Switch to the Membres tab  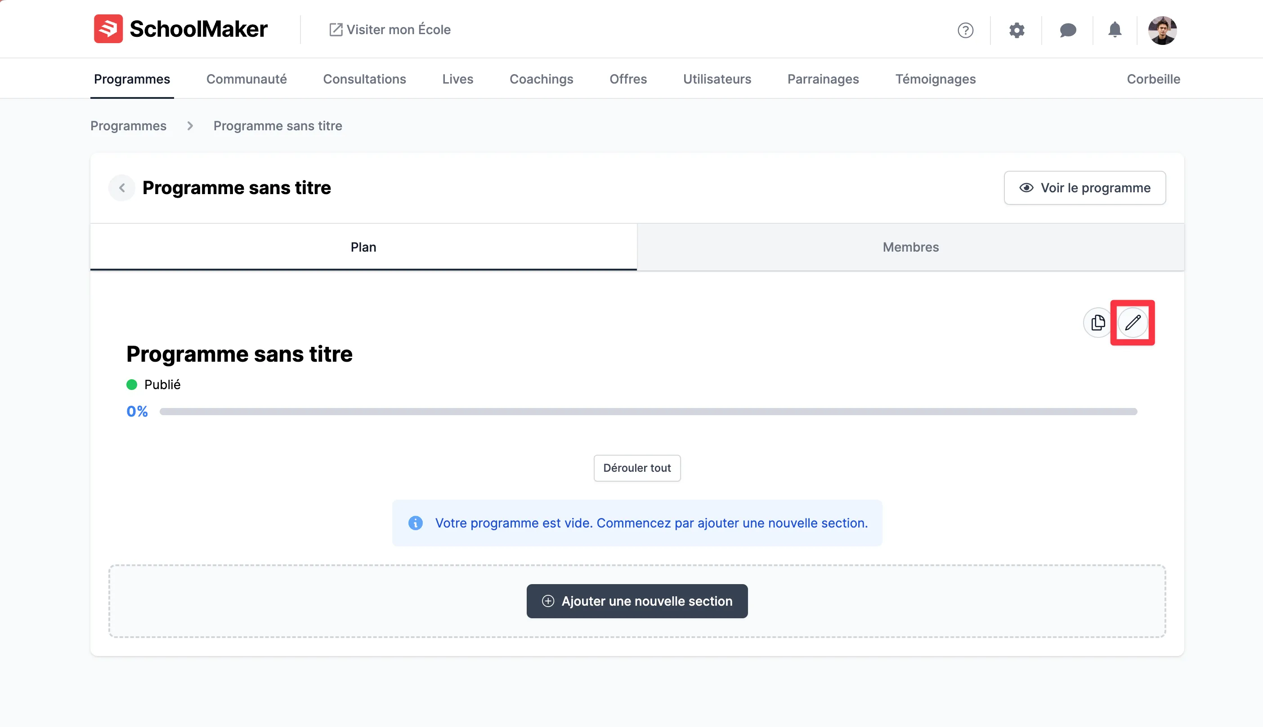point(911,247)
